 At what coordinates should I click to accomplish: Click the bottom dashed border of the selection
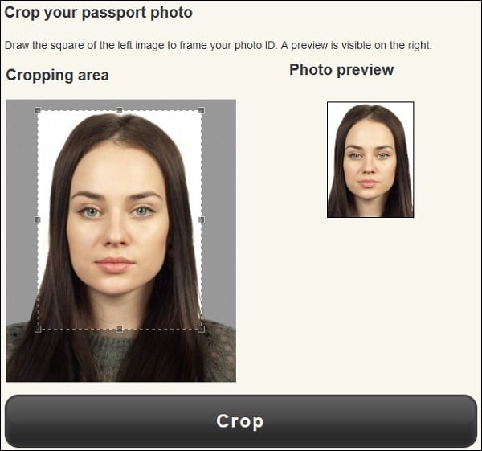[120, 329]
